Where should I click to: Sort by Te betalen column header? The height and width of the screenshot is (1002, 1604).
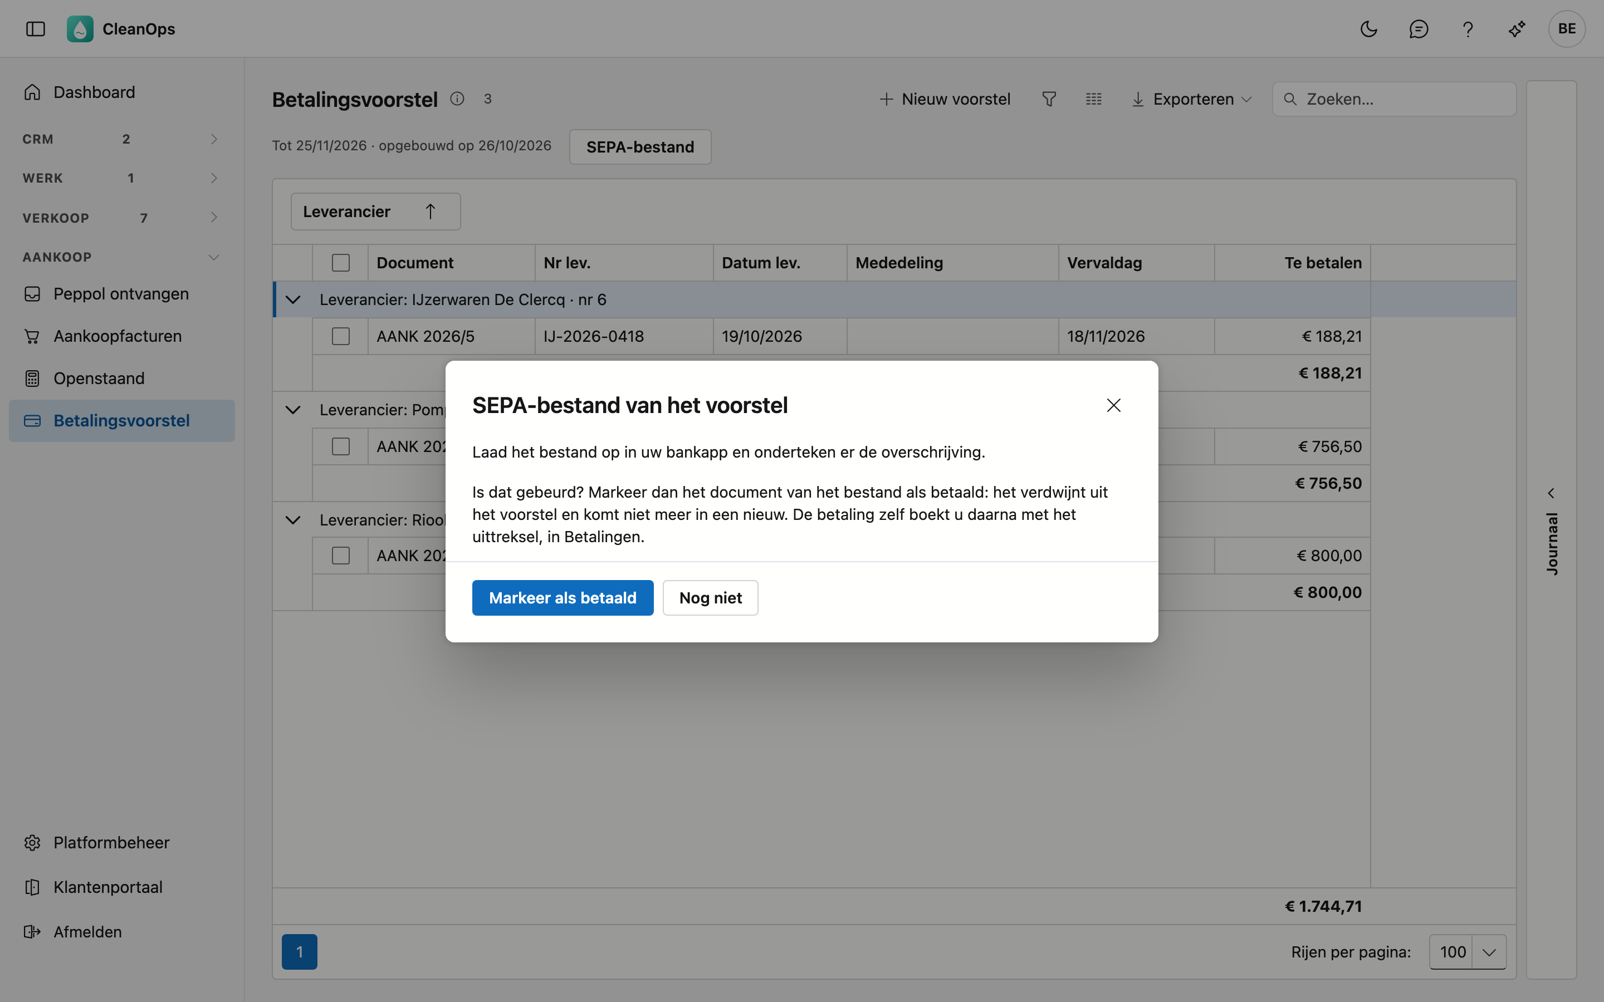tap(1293, 262)
